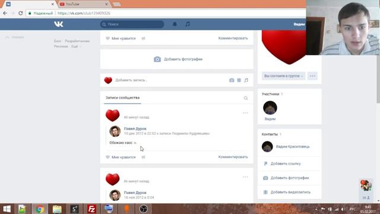Open Павел Дуров link in first post
Image resolution: width=380 pixels, height=214 pixels.
135,128
